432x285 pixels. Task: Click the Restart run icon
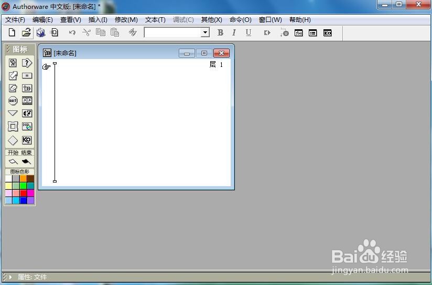coord(267,33)
